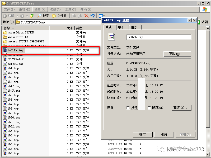Click the help question mark in properties title bar
The width and height of the screenshot is (211, 158).
pos(189,20)
